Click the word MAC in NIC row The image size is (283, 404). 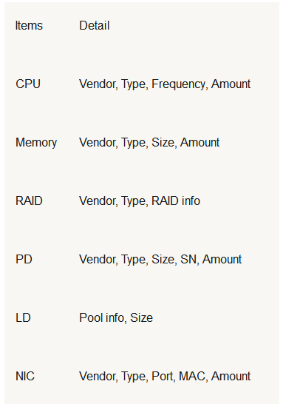pyautogui.click(x=193, y=377)
